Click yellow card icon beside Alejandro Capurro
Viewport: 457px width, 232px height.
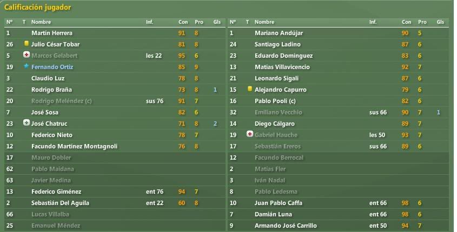tap(250, 89)
